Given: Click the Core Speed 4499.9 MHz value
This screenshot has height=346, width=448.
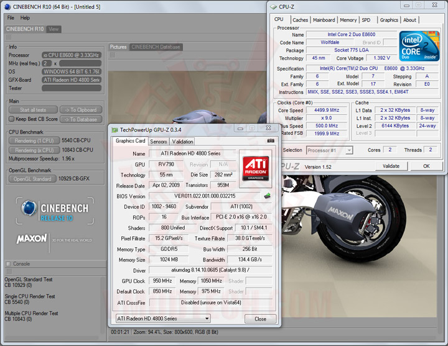Looking at the screenshot, I should pyautogui.click(x=327, y=110).
